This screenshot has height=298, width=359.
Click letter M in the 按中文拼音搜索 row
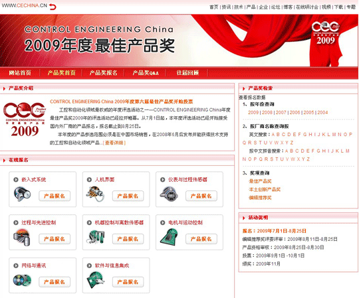[348, 151]
